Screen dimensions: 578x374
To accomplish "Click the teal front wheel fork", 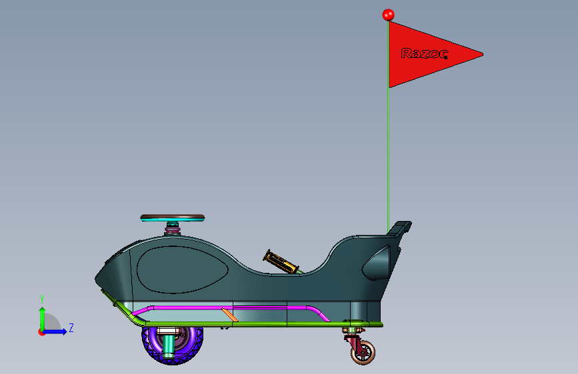I will click(x=169, y=346).
